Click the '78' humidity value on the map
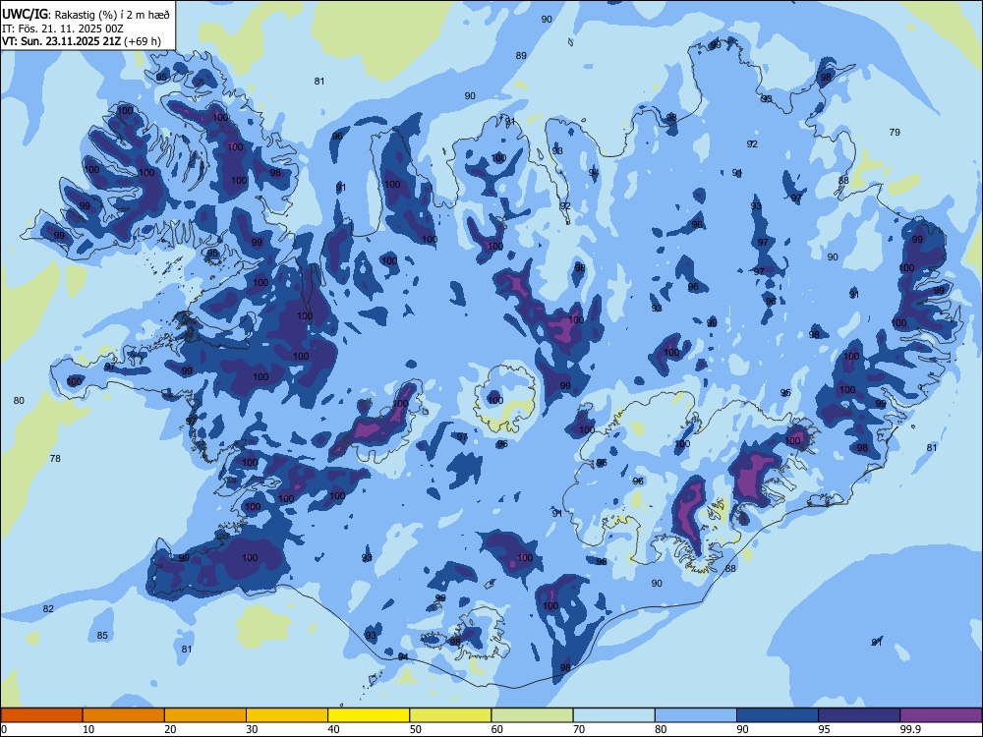Screen dimensions: 983x737 click(55, 459)
